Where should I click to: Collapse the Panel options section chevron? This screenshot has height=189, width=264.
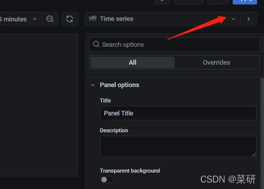[x=92, y=85]
